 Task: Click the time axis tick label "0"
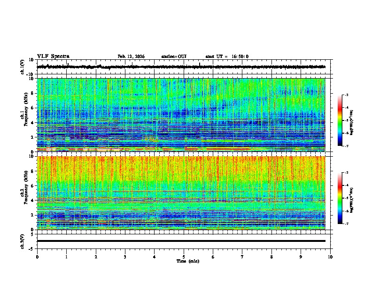[37, 257]
